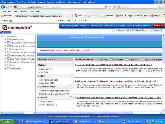Image resolution: width=165 pixels, height=124 pixels.
Task: Click the SIGN OFF button
Action: click(x=158, y=26)
